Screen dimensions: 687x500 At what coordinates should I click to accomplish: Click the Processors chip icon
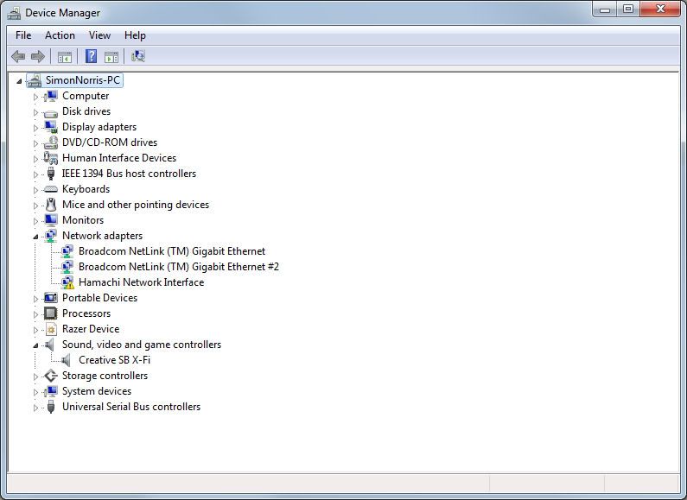point(51,313)
